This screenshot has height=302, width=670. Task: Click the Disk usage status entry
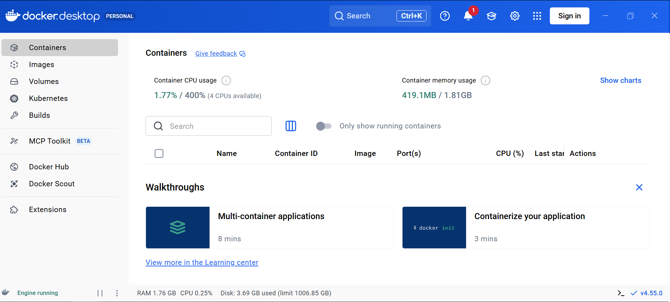(276, 293)
